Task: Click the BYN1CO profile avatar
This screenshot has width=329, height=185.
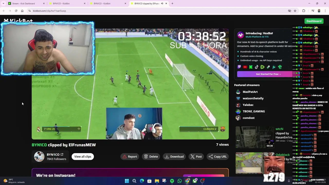Action: tap(39, 156)
